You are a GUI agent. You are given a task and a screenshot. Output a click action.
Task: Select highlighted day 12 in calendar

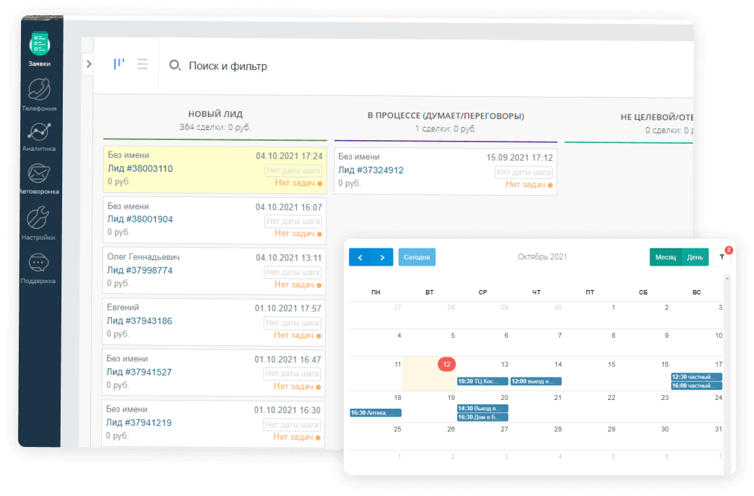pos(447,365)
